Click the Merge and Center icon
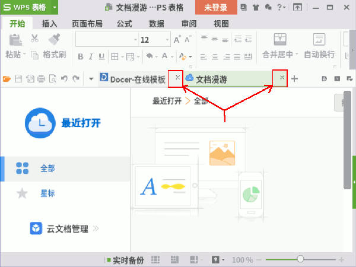Screen dimensions: 356x267 point(281,39)
